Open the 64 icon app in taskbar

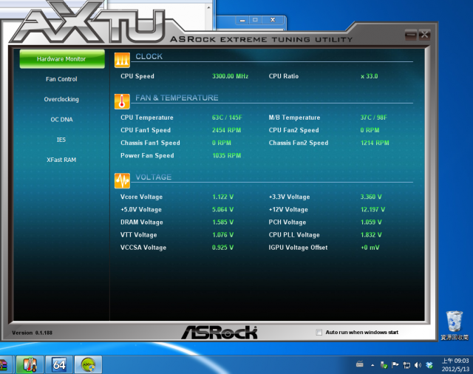pyautogui.click(x=59, y=364)
